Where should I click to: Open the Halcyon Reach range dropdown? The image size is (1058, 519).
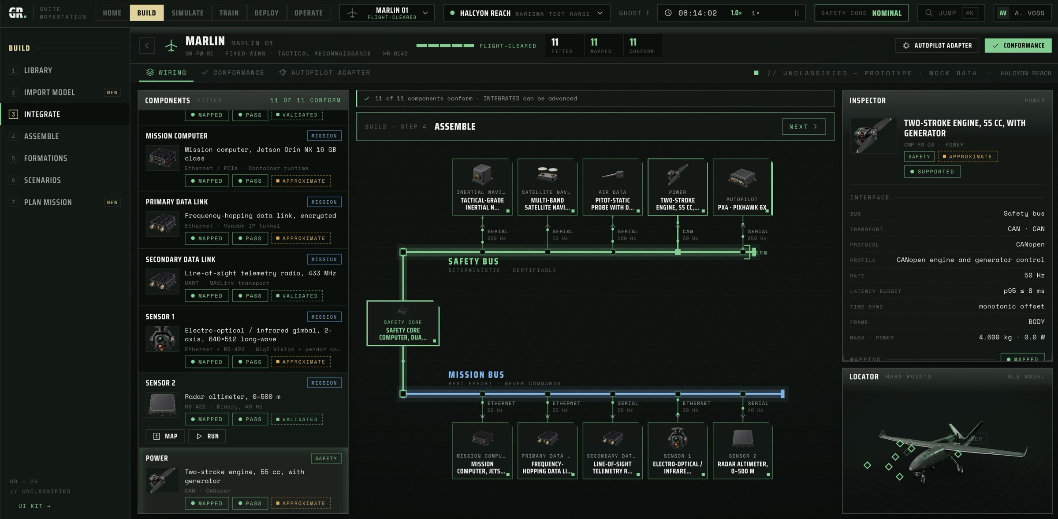(x=527, y=13)
